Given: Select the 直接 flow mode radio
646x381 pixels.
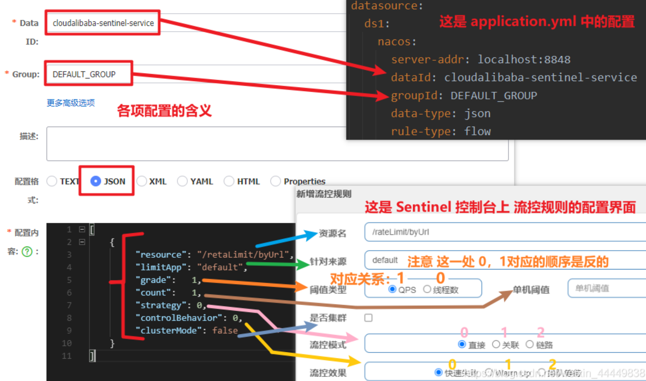Looking at the screenshot, I should pyautogui.click(x=462, y=344).
